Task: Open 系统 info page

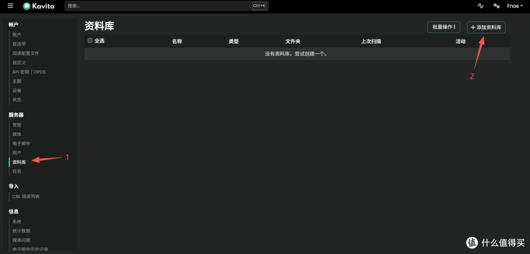Action: [17, 222]
